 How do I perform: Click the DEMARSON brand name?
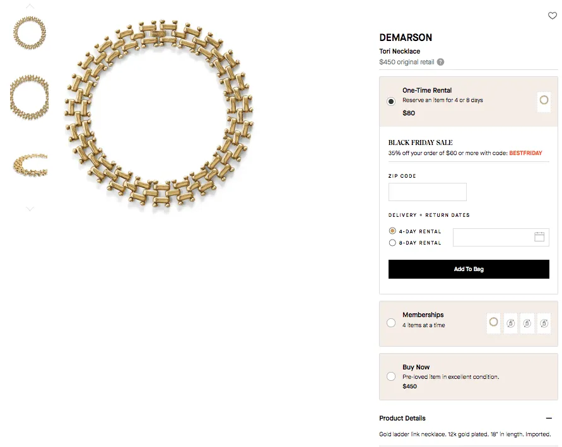[406, 37]
